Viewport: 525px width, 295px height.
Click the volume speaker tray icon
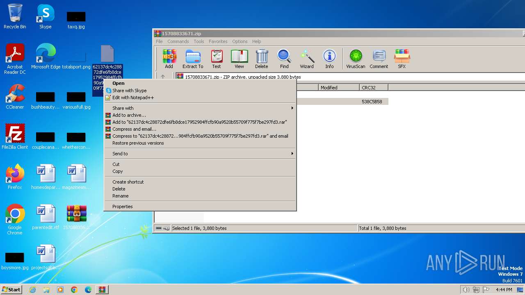(x=466, y=290)
